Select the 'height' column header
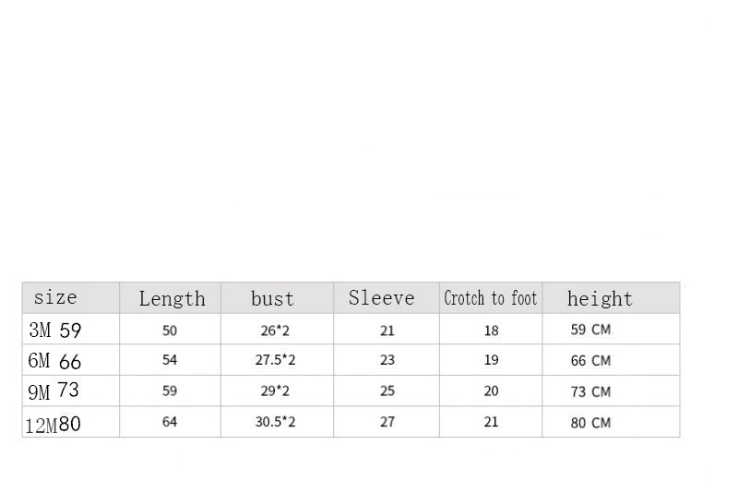The width and height of the screenshot is (738, 481). coord(600,299)
